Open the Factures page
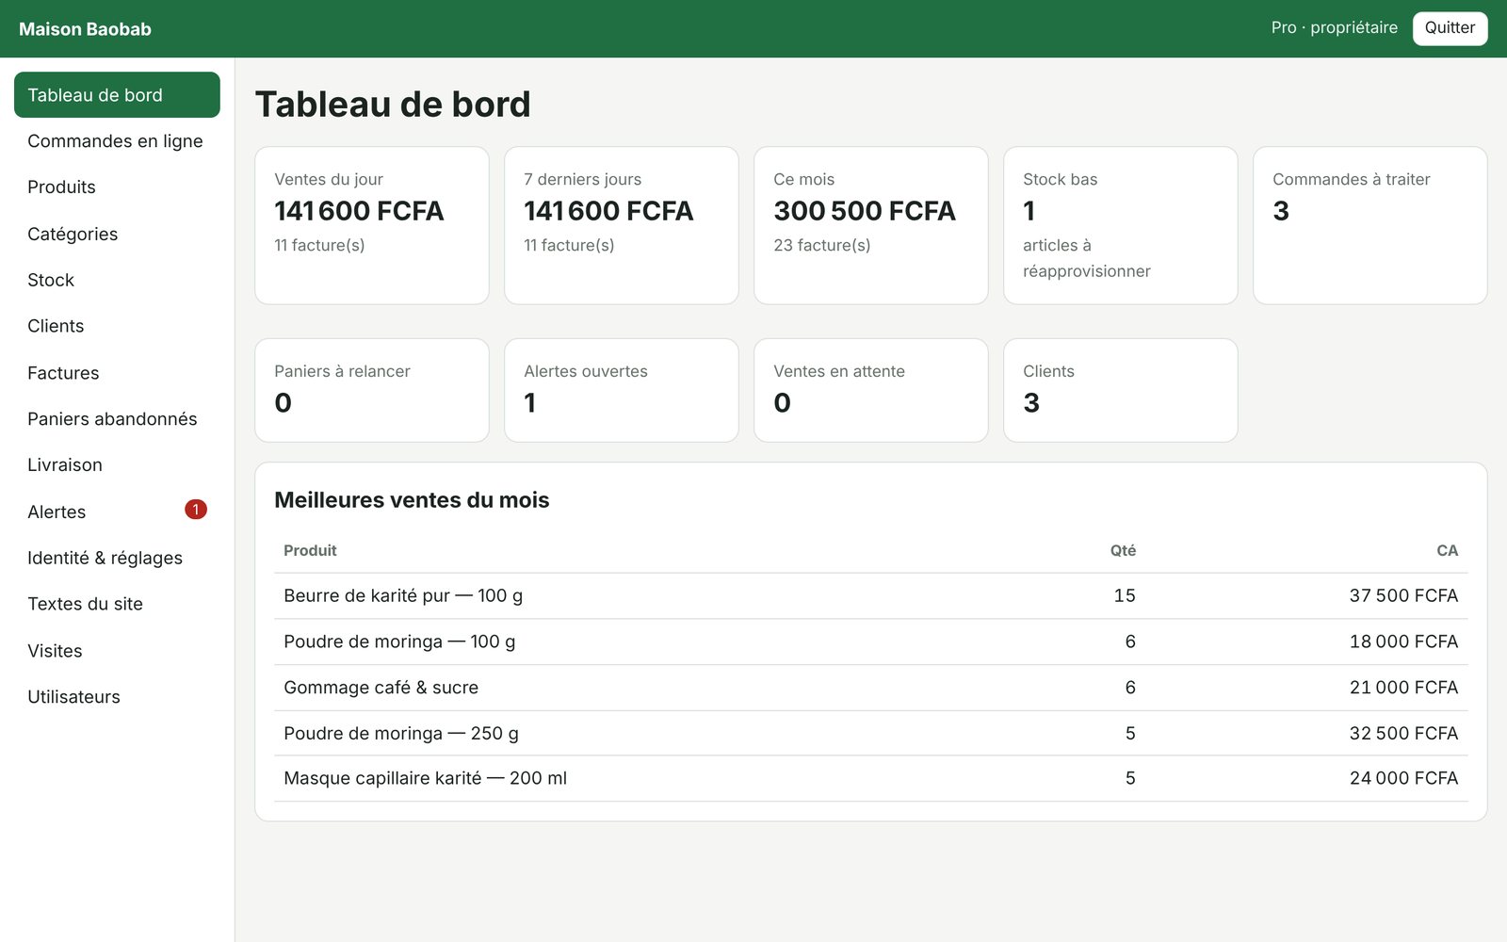This screenshot has height=942, width=1507. (117, 373)
